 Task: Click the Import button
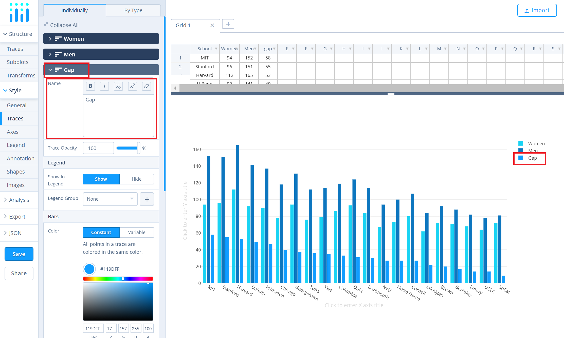coord(537,10)
